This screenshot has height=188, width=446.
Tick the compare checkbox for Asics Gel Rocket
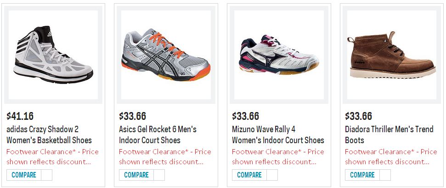(159, 175)
